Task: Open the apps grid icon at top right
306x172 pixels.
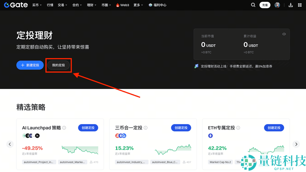Action: click(299, 5)
